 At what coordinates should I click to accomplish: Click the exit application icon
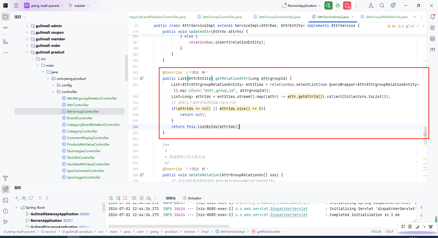coord(141,198)
